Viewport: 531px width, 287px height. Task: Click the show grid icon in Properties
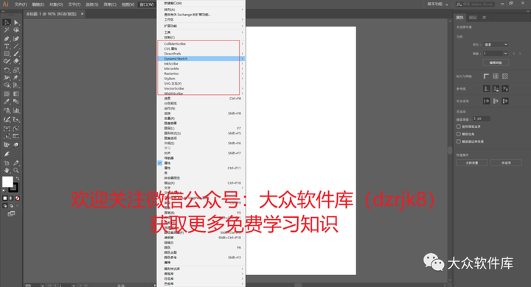pos(496,77)
